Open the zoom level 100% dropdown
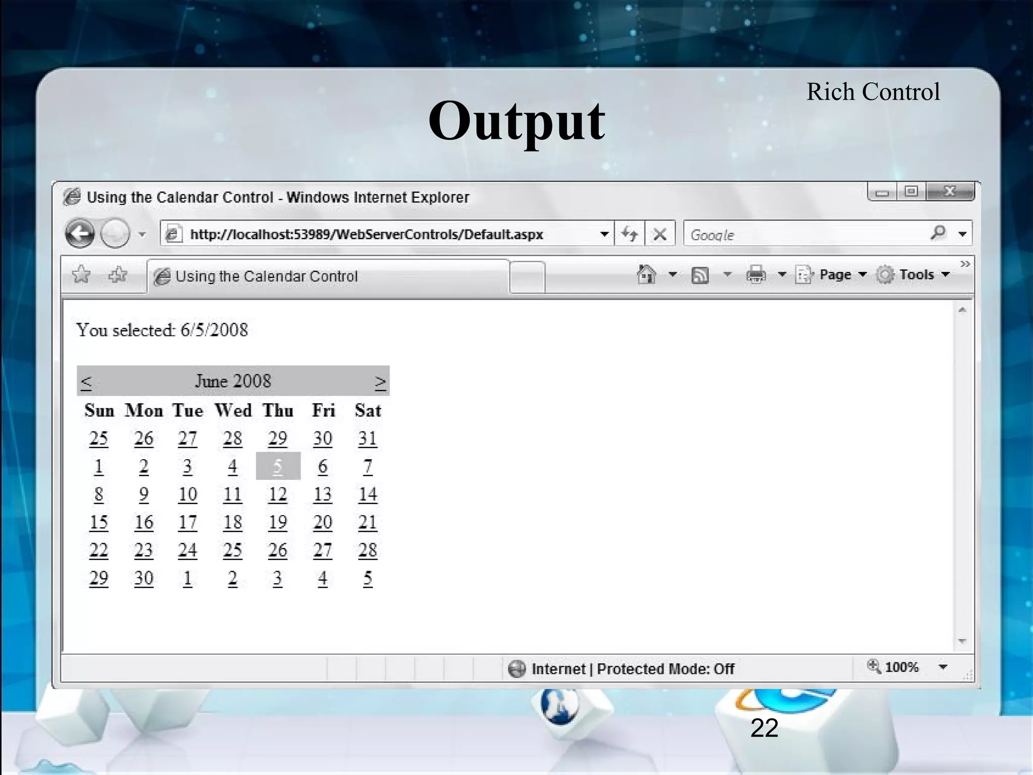 pos(943,667)
